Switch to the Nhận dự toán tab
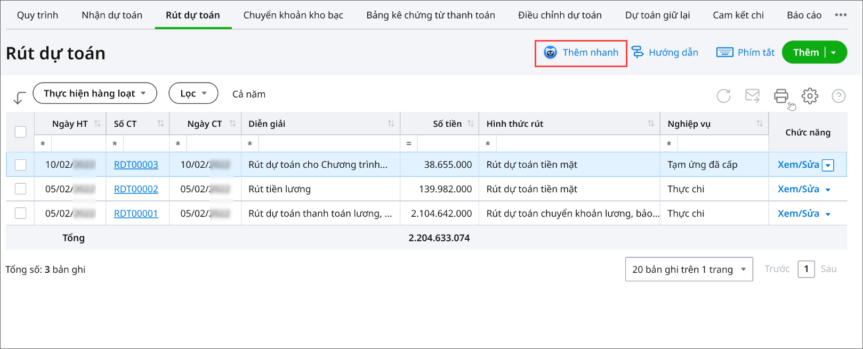 112,15
